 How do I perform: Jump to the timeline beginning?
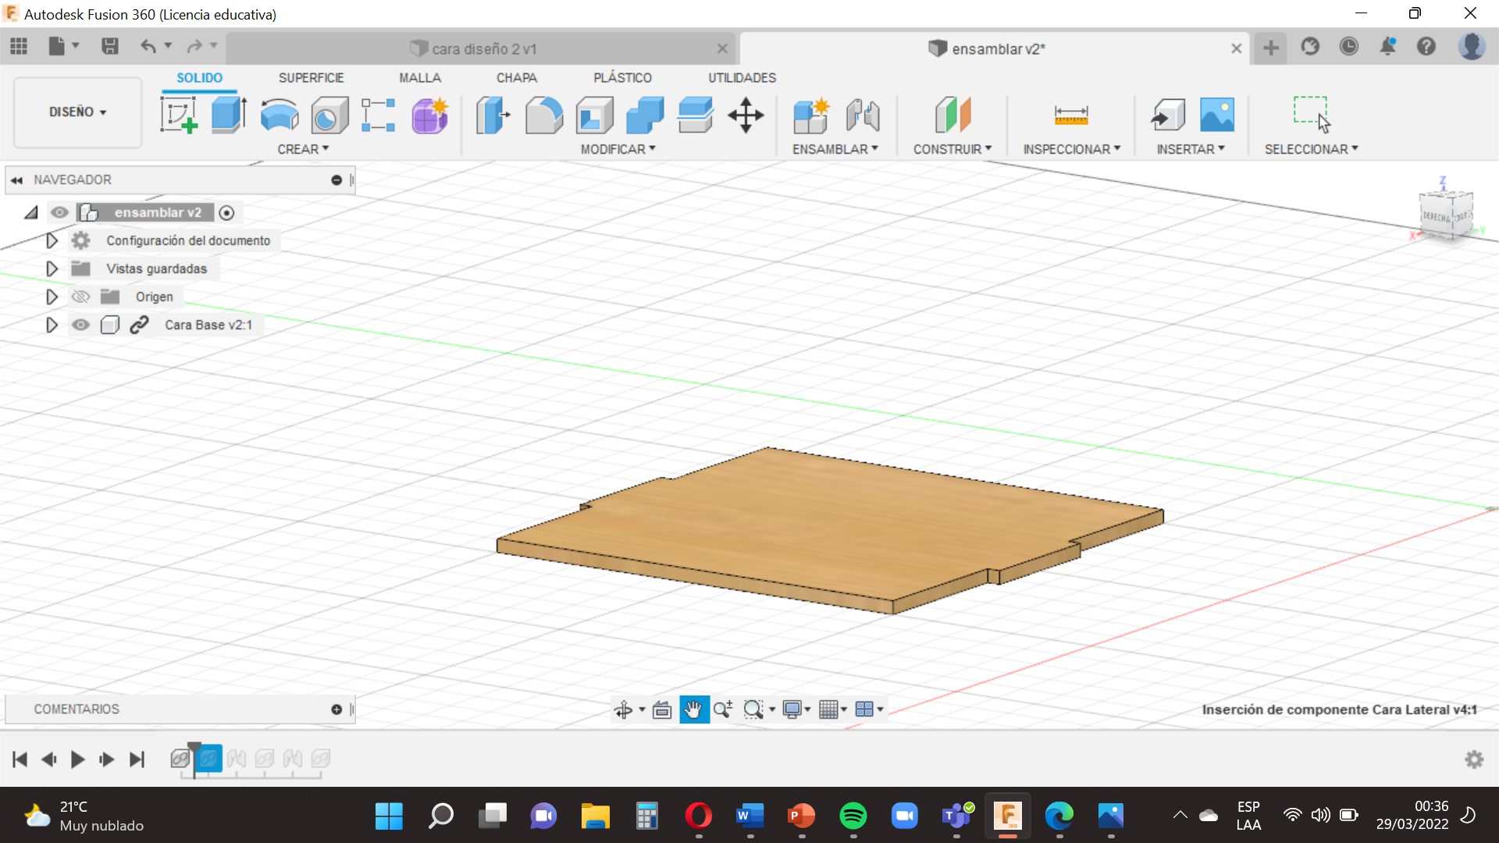point(20,759)
